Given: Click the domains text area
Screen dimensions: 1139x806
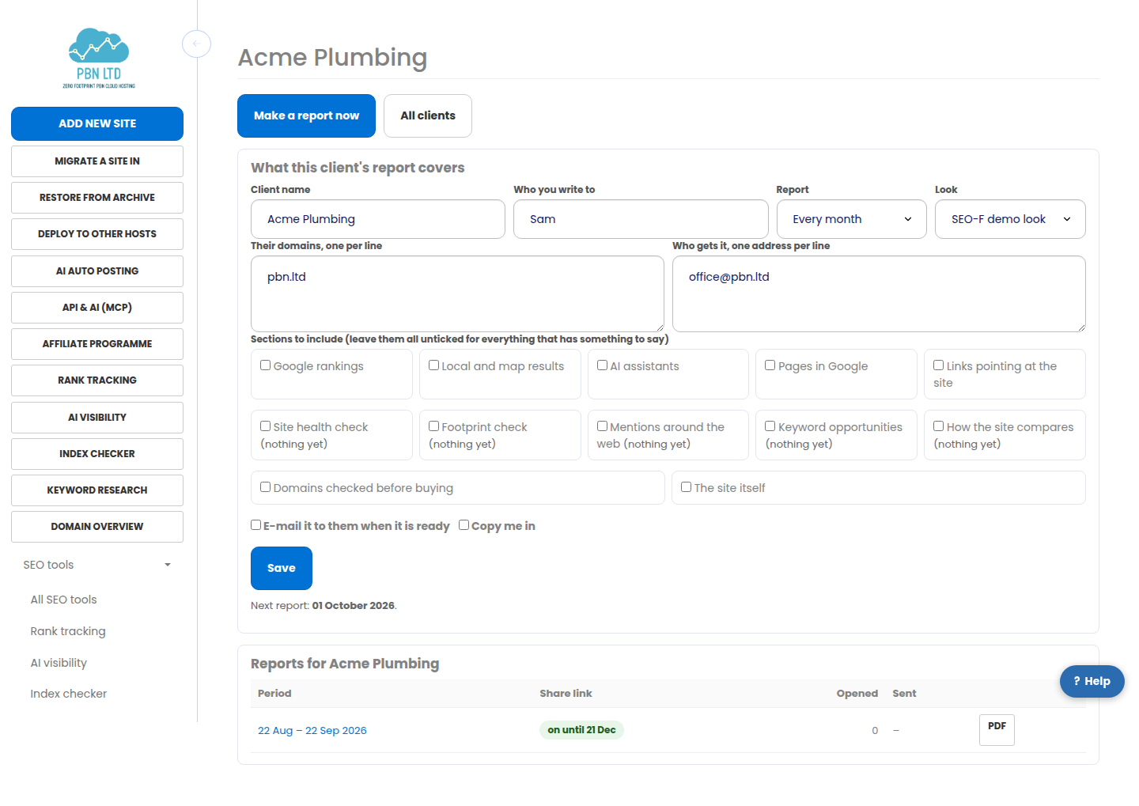Looking at the screenshot, I should [457, 293].
